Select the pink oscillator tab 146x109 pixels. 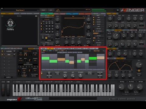59,14
